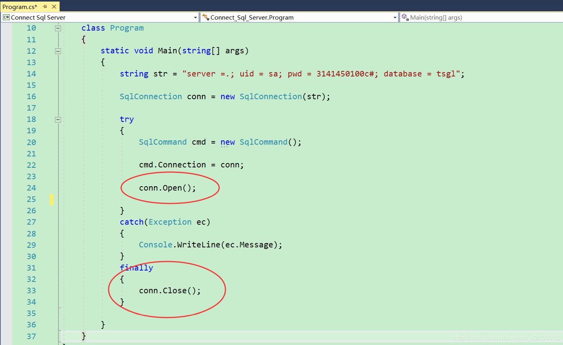Screen dimensions: 563x345
Task: Click the 'Main' method name on line 12
Action: (167, 51)
